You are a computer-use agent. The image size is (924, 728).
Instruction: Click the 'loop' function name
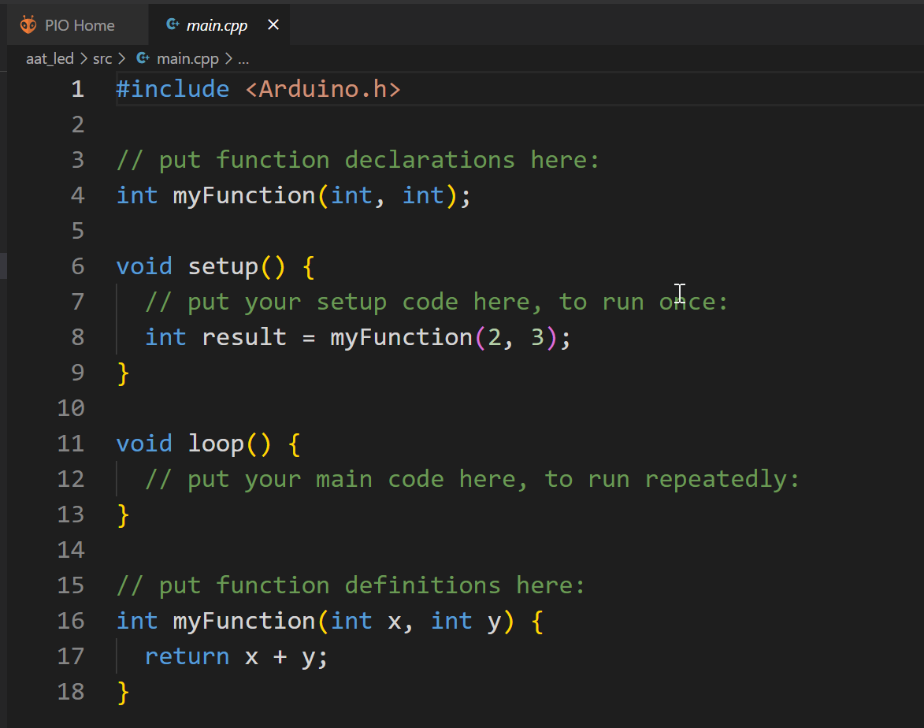(x=217, y=444)
